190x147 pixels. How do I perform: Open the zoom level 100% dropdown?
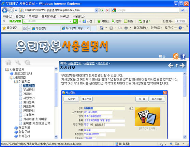point(183,144)
